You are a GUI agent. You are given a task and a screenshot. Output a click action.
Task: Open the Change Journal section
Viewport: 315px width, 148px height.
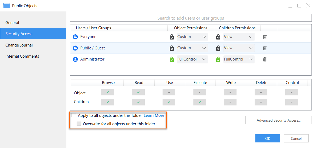[x=19, y=45]
